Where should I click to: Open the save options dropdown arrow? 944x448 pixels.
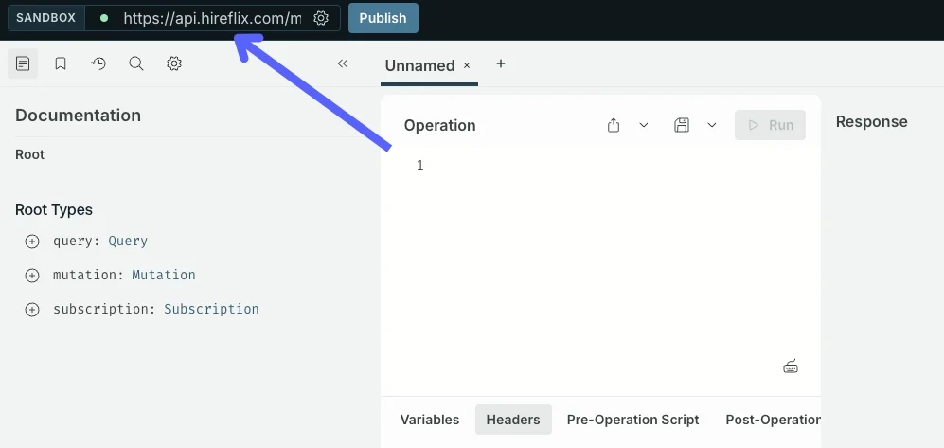pos(712,125)
